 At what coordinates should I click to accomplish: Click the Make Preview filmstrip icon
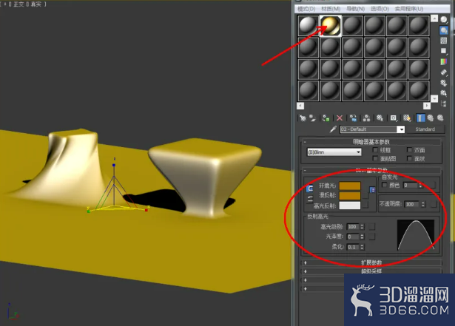(444, 72)
